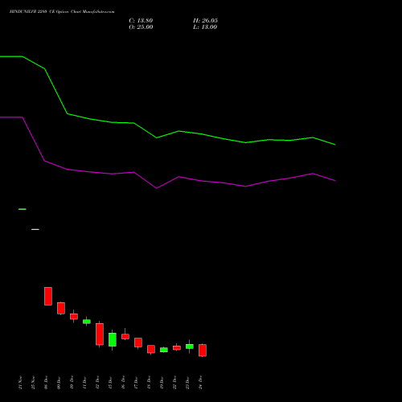
Task: Select the small green candle for 11 Dec
Action: coord(87,322)
